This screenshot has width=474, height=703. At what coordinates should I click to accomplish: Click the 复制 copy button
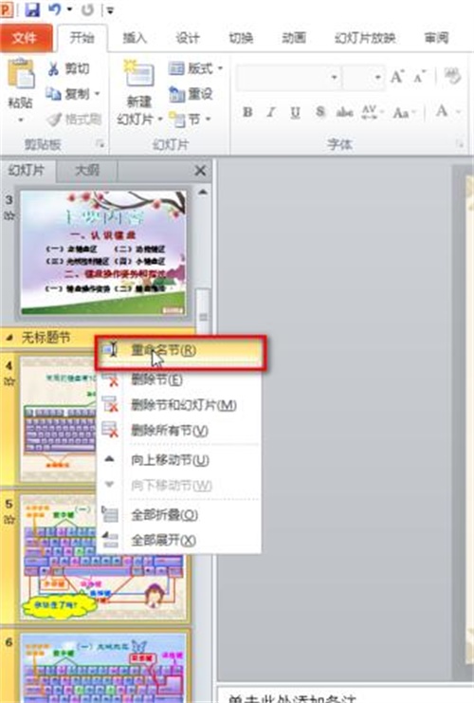tap(67, 94)
